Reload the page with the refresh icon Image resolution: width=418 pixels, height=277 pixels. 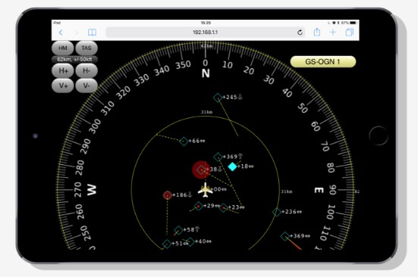[x=300, y=33]
